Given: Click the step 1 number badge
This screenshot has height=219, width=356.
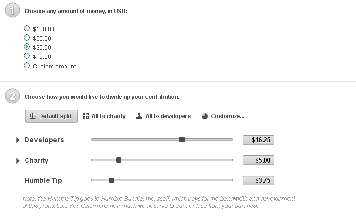Looking at the screenshot, I should (12, 10).
